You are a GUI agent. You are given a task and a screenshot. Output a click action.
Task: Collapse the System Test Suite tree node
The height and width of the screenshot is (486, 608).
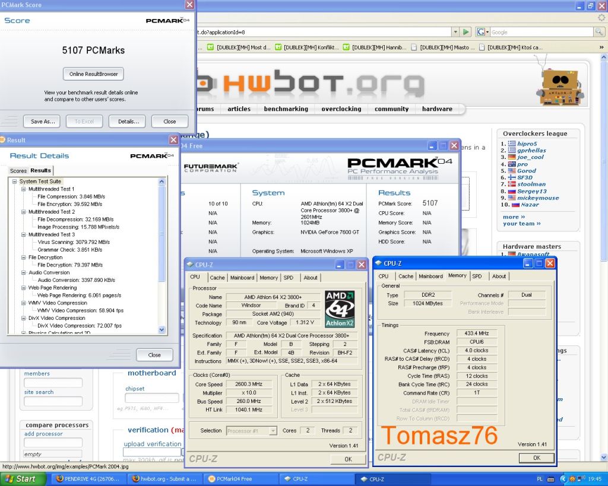[14, 182]
